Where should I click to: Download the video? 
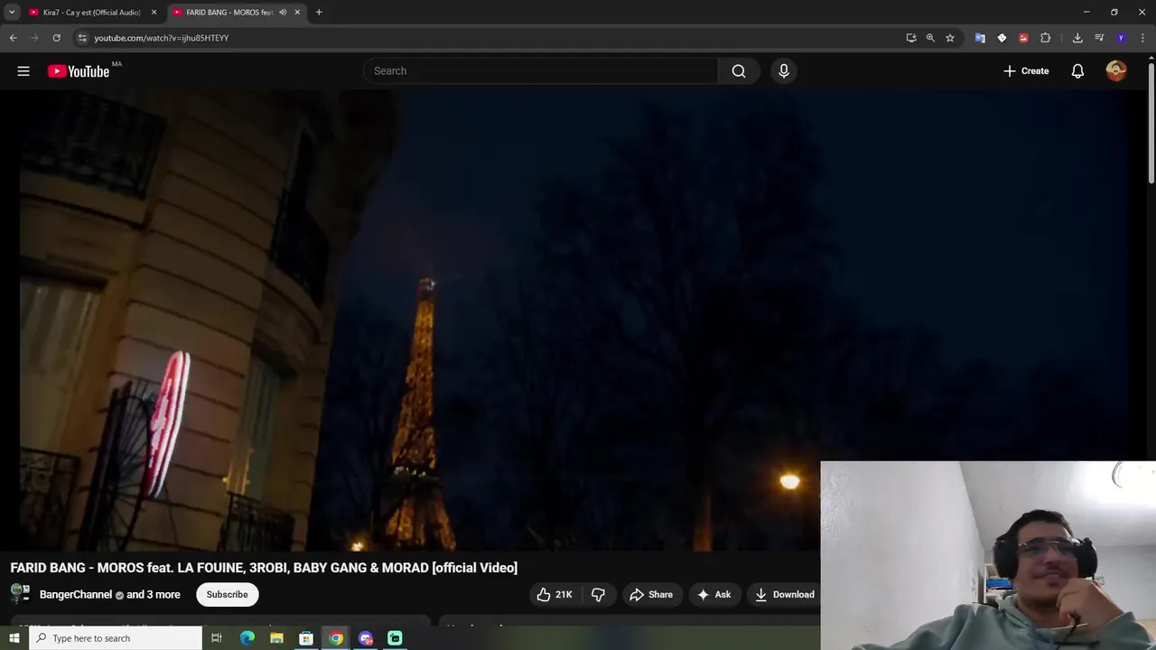pyautogui.click(x=785, y=594)
